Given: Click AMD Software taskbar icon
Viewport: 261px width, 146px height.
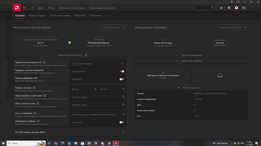Looking at the screenshot, I should [x=116, y=143].
